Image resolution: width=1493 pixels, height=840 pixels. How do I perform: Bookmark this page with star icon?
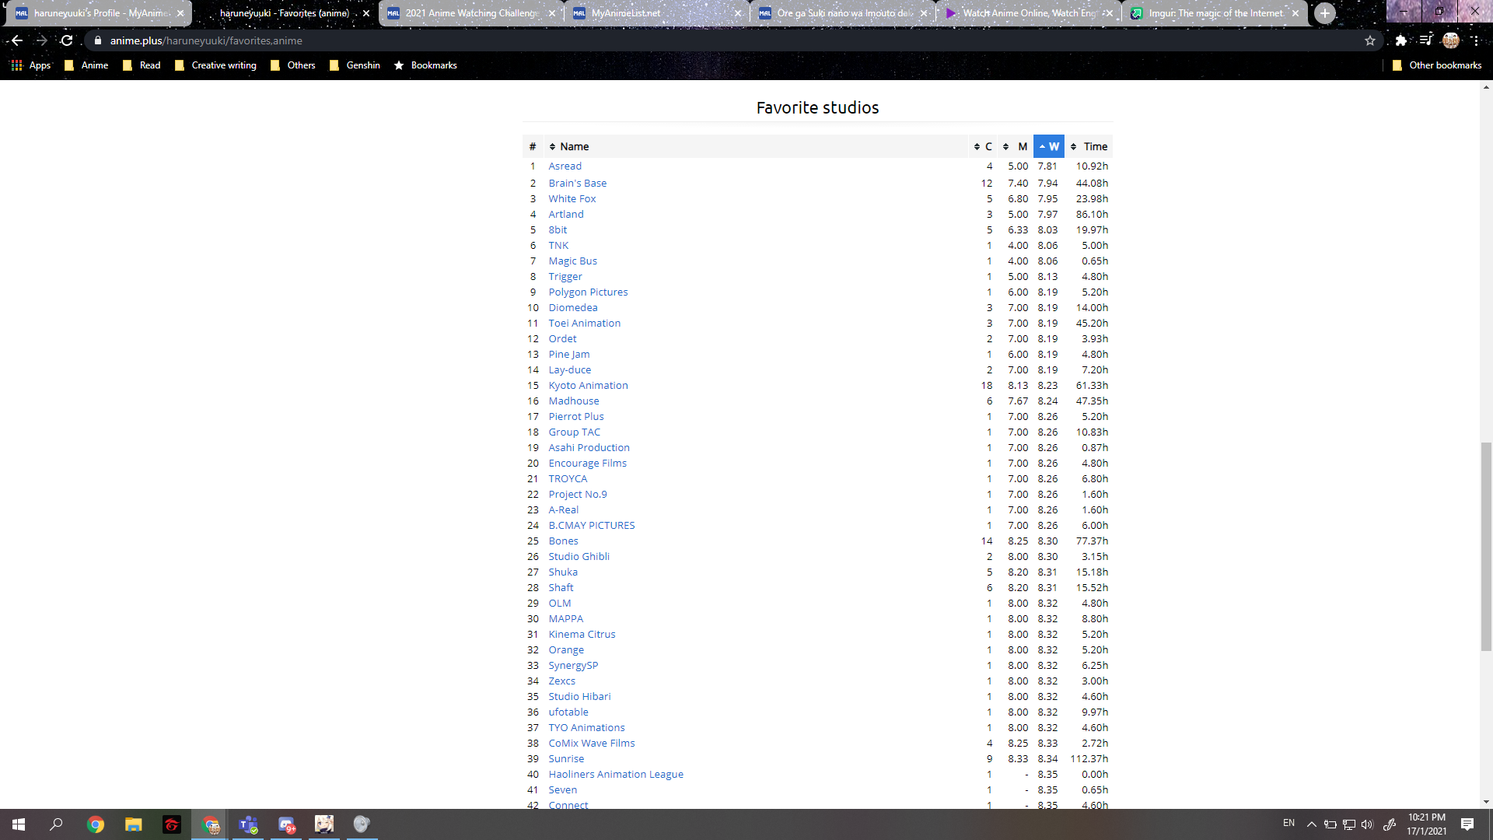[1370, 40]
